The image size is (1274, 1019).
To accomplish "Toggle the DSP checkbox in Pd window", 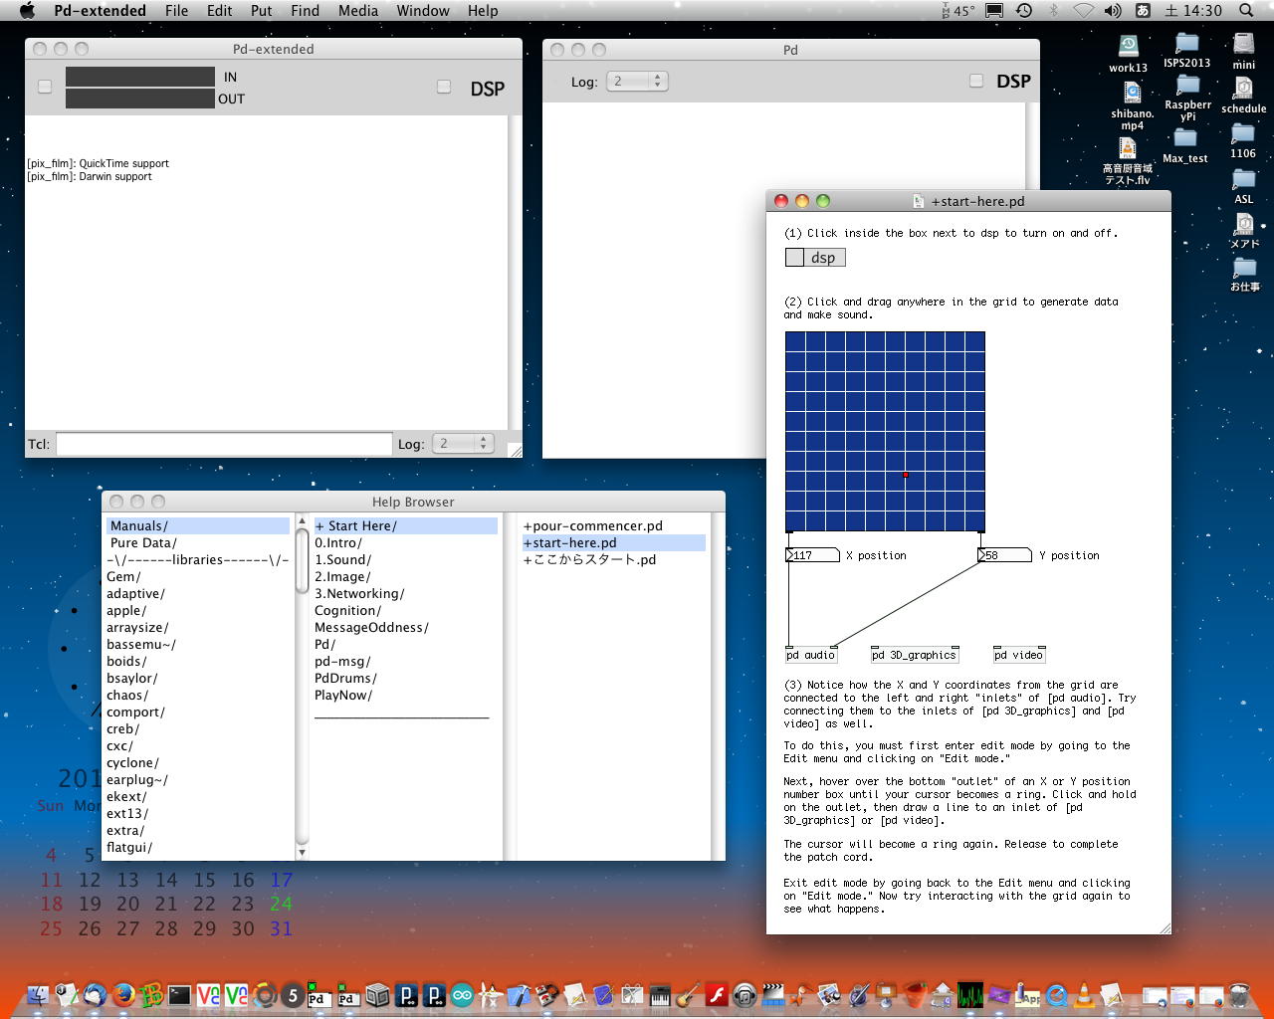I will pyautogui.click(x=976, y=82).
